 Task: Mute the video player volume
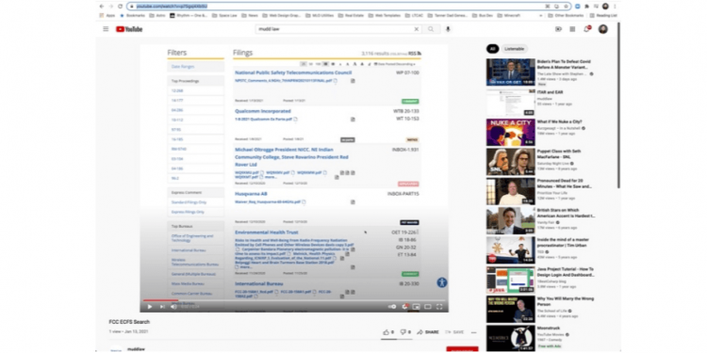(173, 307)
